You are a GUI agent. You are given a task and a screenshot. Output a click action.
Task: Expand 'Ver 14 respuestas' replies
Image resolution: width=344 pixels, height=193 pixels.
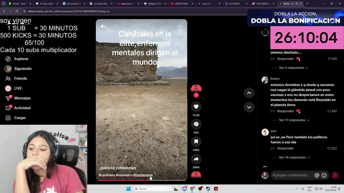(294, 157)
